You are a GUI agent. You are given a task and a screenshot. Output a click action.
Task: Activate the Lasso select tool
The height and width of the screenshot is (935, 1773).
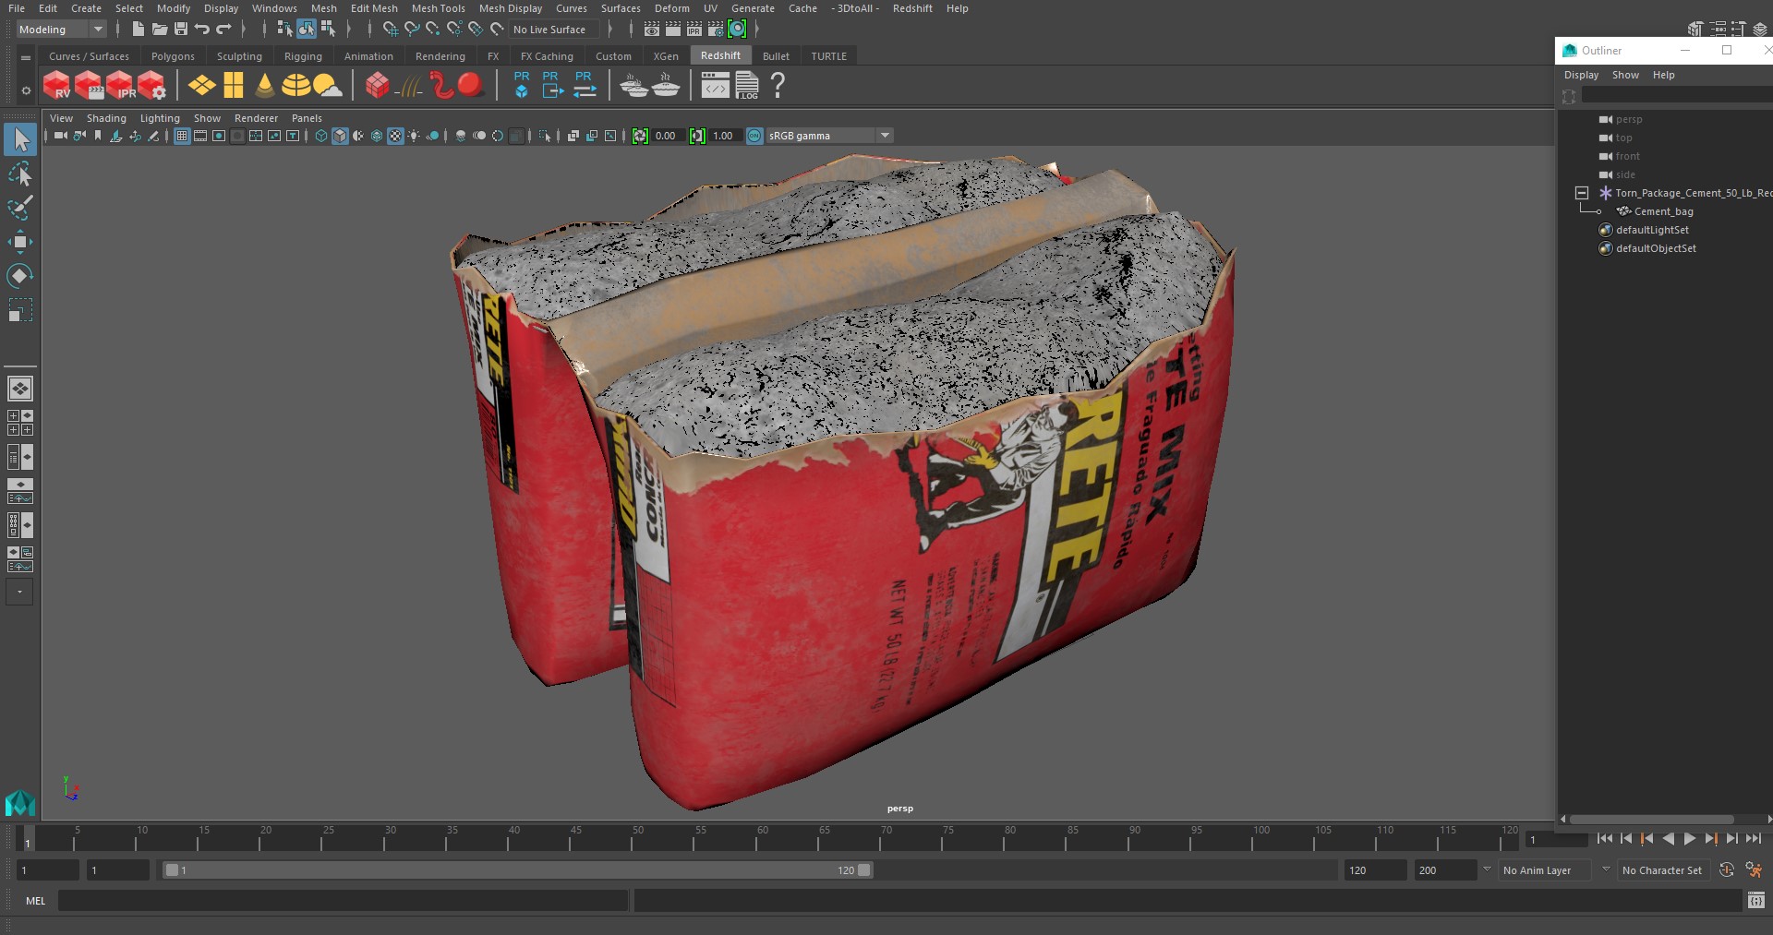tap(19, 174)
